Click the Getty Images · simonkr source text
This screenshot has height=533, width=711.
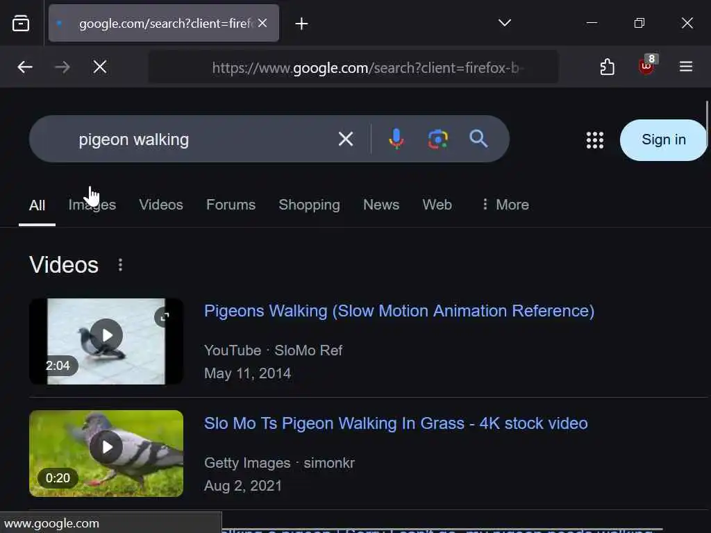279,463
